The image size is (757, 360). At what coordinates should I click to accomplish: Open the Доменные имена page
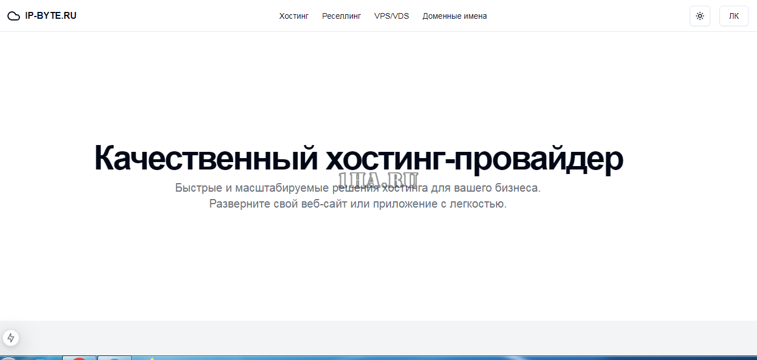click(454, 16)
